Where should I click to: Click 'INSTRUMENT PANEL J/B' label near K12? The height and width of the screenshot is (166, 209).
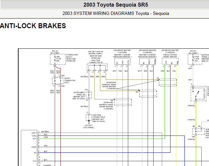tap(79, 93)
